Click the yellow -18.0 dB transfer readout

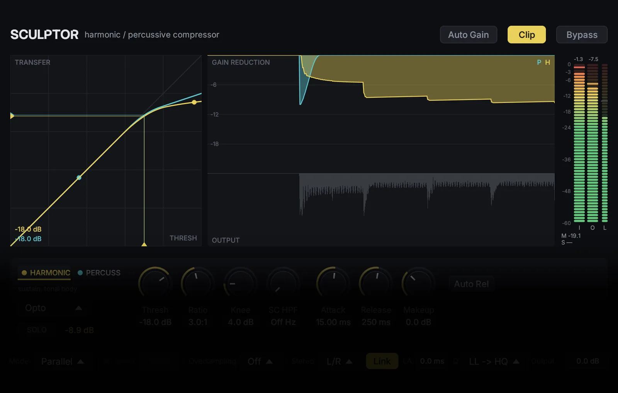[28, 229]
